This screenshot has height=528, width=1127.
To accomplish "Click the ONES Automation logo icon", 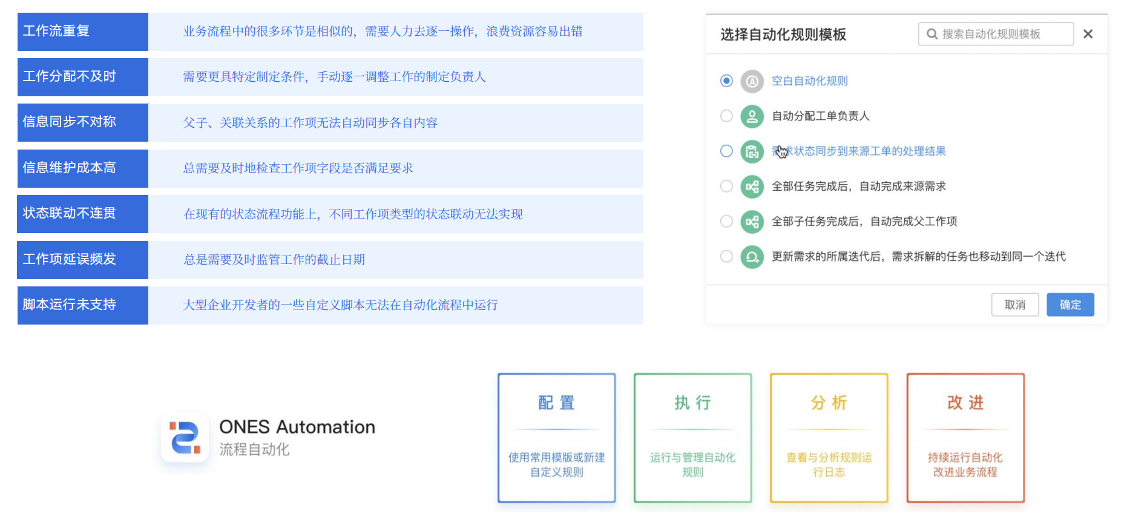I will 185,438.
